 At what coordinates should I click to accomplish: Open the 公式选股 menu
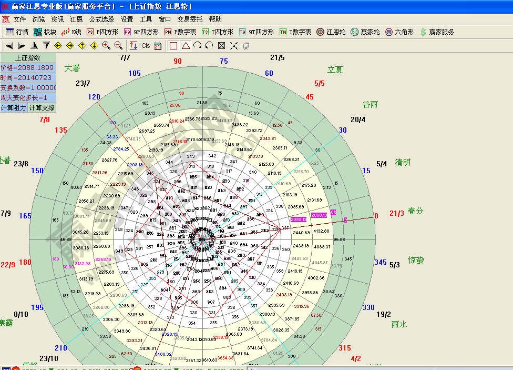point(101,19)
